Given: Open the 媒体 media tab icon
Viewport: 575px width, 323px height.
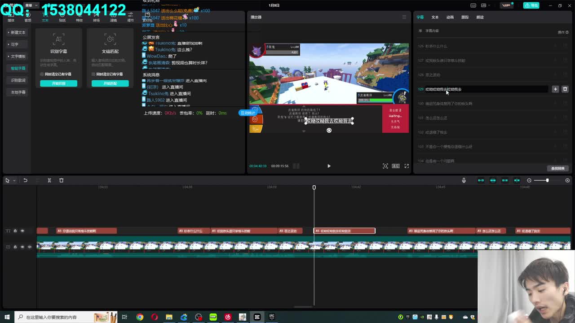Looking at the screenshot, I should pyautogui.click(x=11, y=17).
